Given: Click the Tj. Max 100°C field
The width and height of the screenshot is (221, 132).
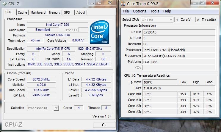Looking at the screenshot, I should [x=160, y=82].
